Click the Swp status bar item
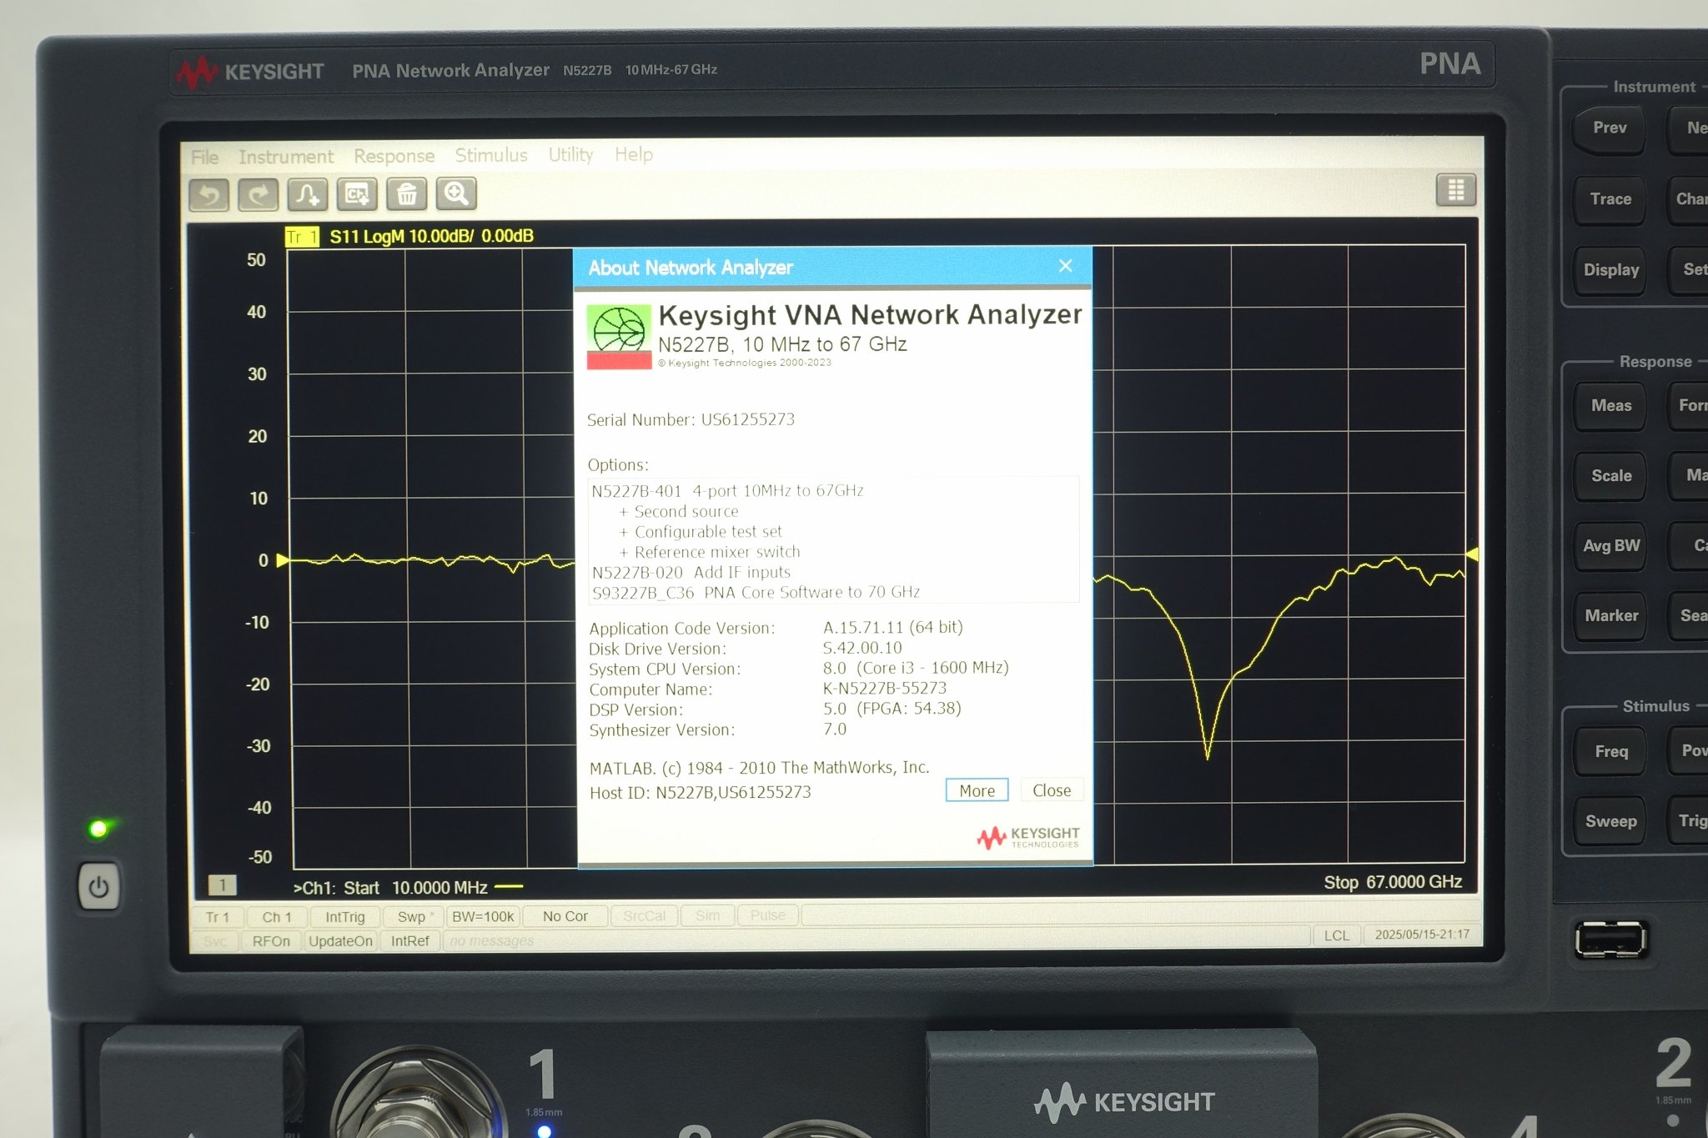The image size is (1708, 1138). 414,917
